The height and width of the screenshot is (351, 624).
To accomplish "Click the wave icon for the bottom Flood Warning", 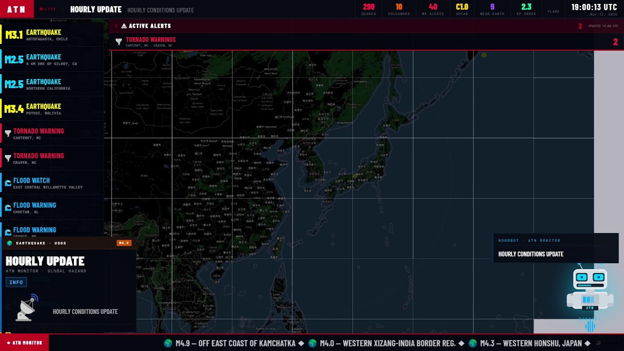I will pyautogui.click(x=8, y=233).
